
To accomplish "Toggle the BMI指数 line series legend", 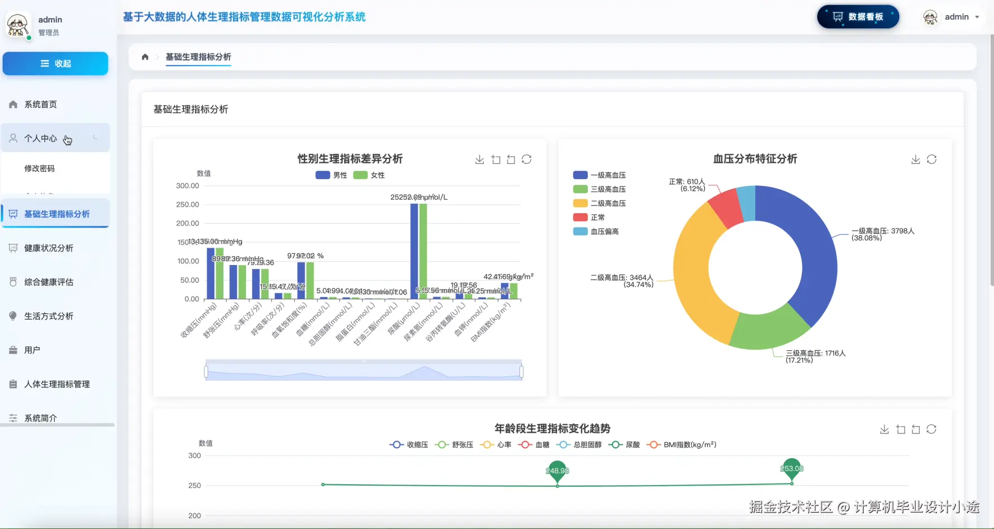I will (x=681, y=445).
